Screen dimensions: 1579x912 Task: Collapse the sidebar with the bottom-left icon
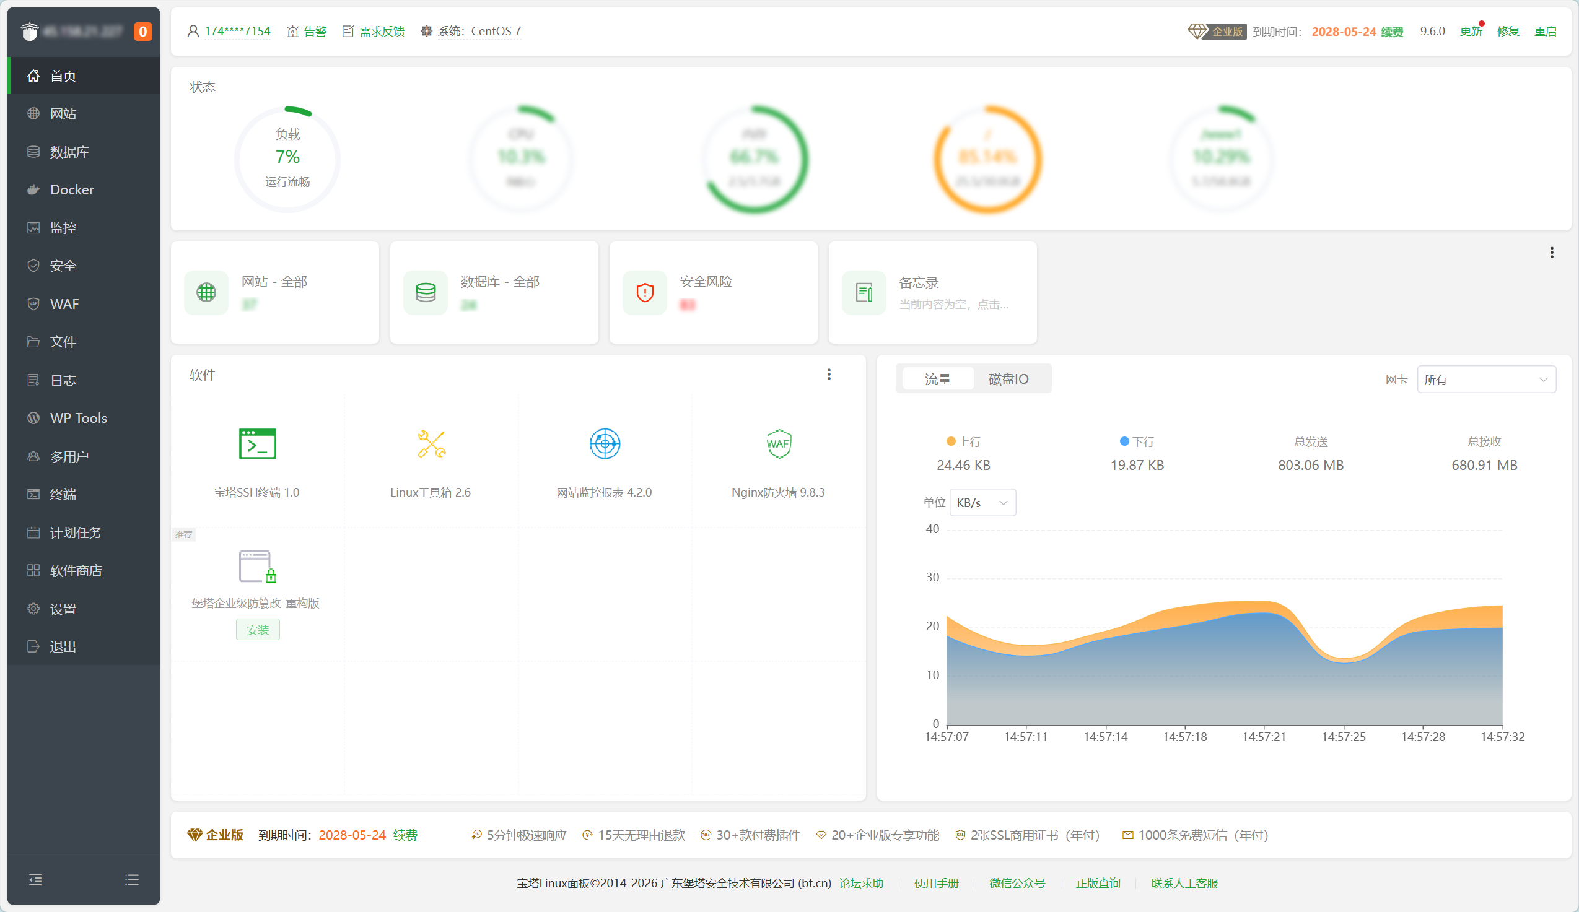[x=36, y=880]
